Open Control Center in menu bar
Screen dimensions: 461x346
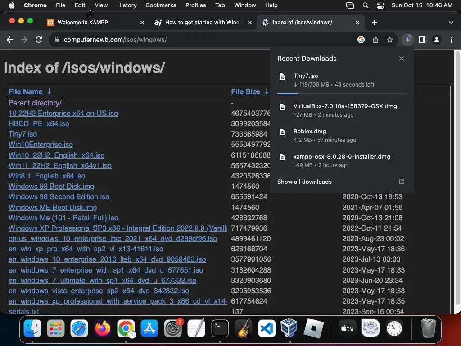pos(380,5)
